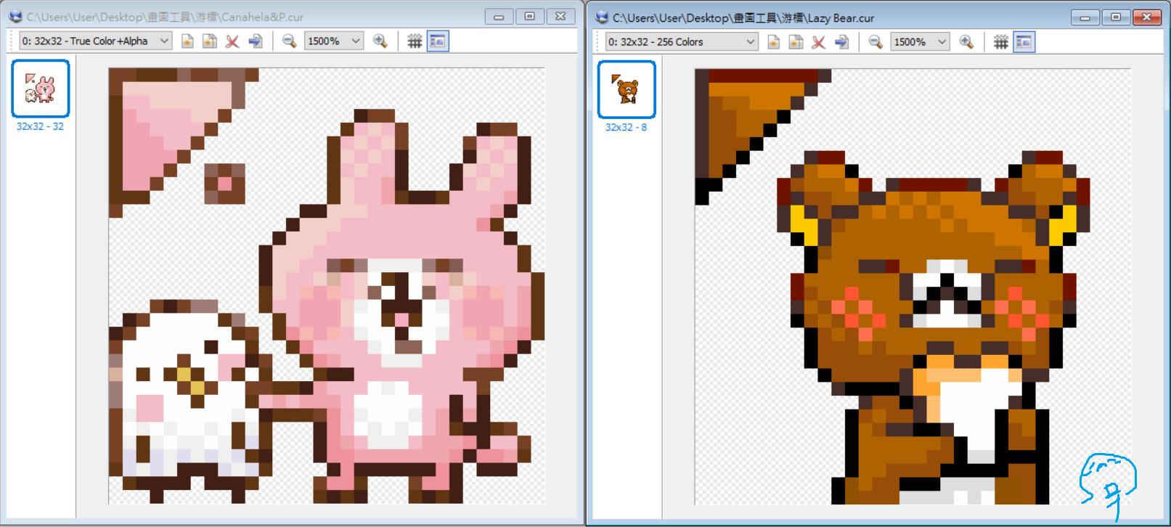The image size is (1171, 527).
Task: Open image format dropdown '32x32 - True Color+Alpha'
Action: coord(95,41)
